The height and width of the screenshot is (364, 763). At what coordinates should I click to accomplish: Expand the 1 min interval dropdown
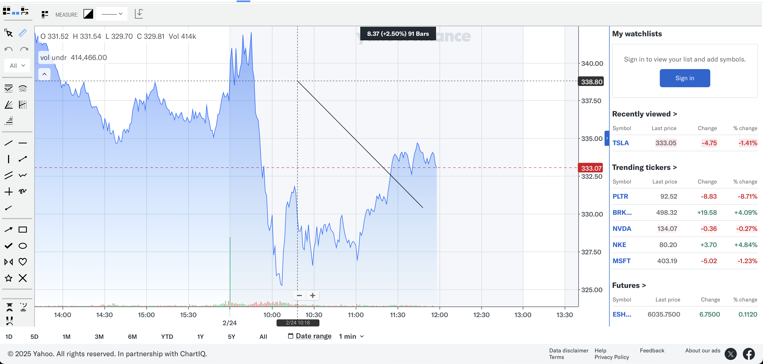(351, 337)
